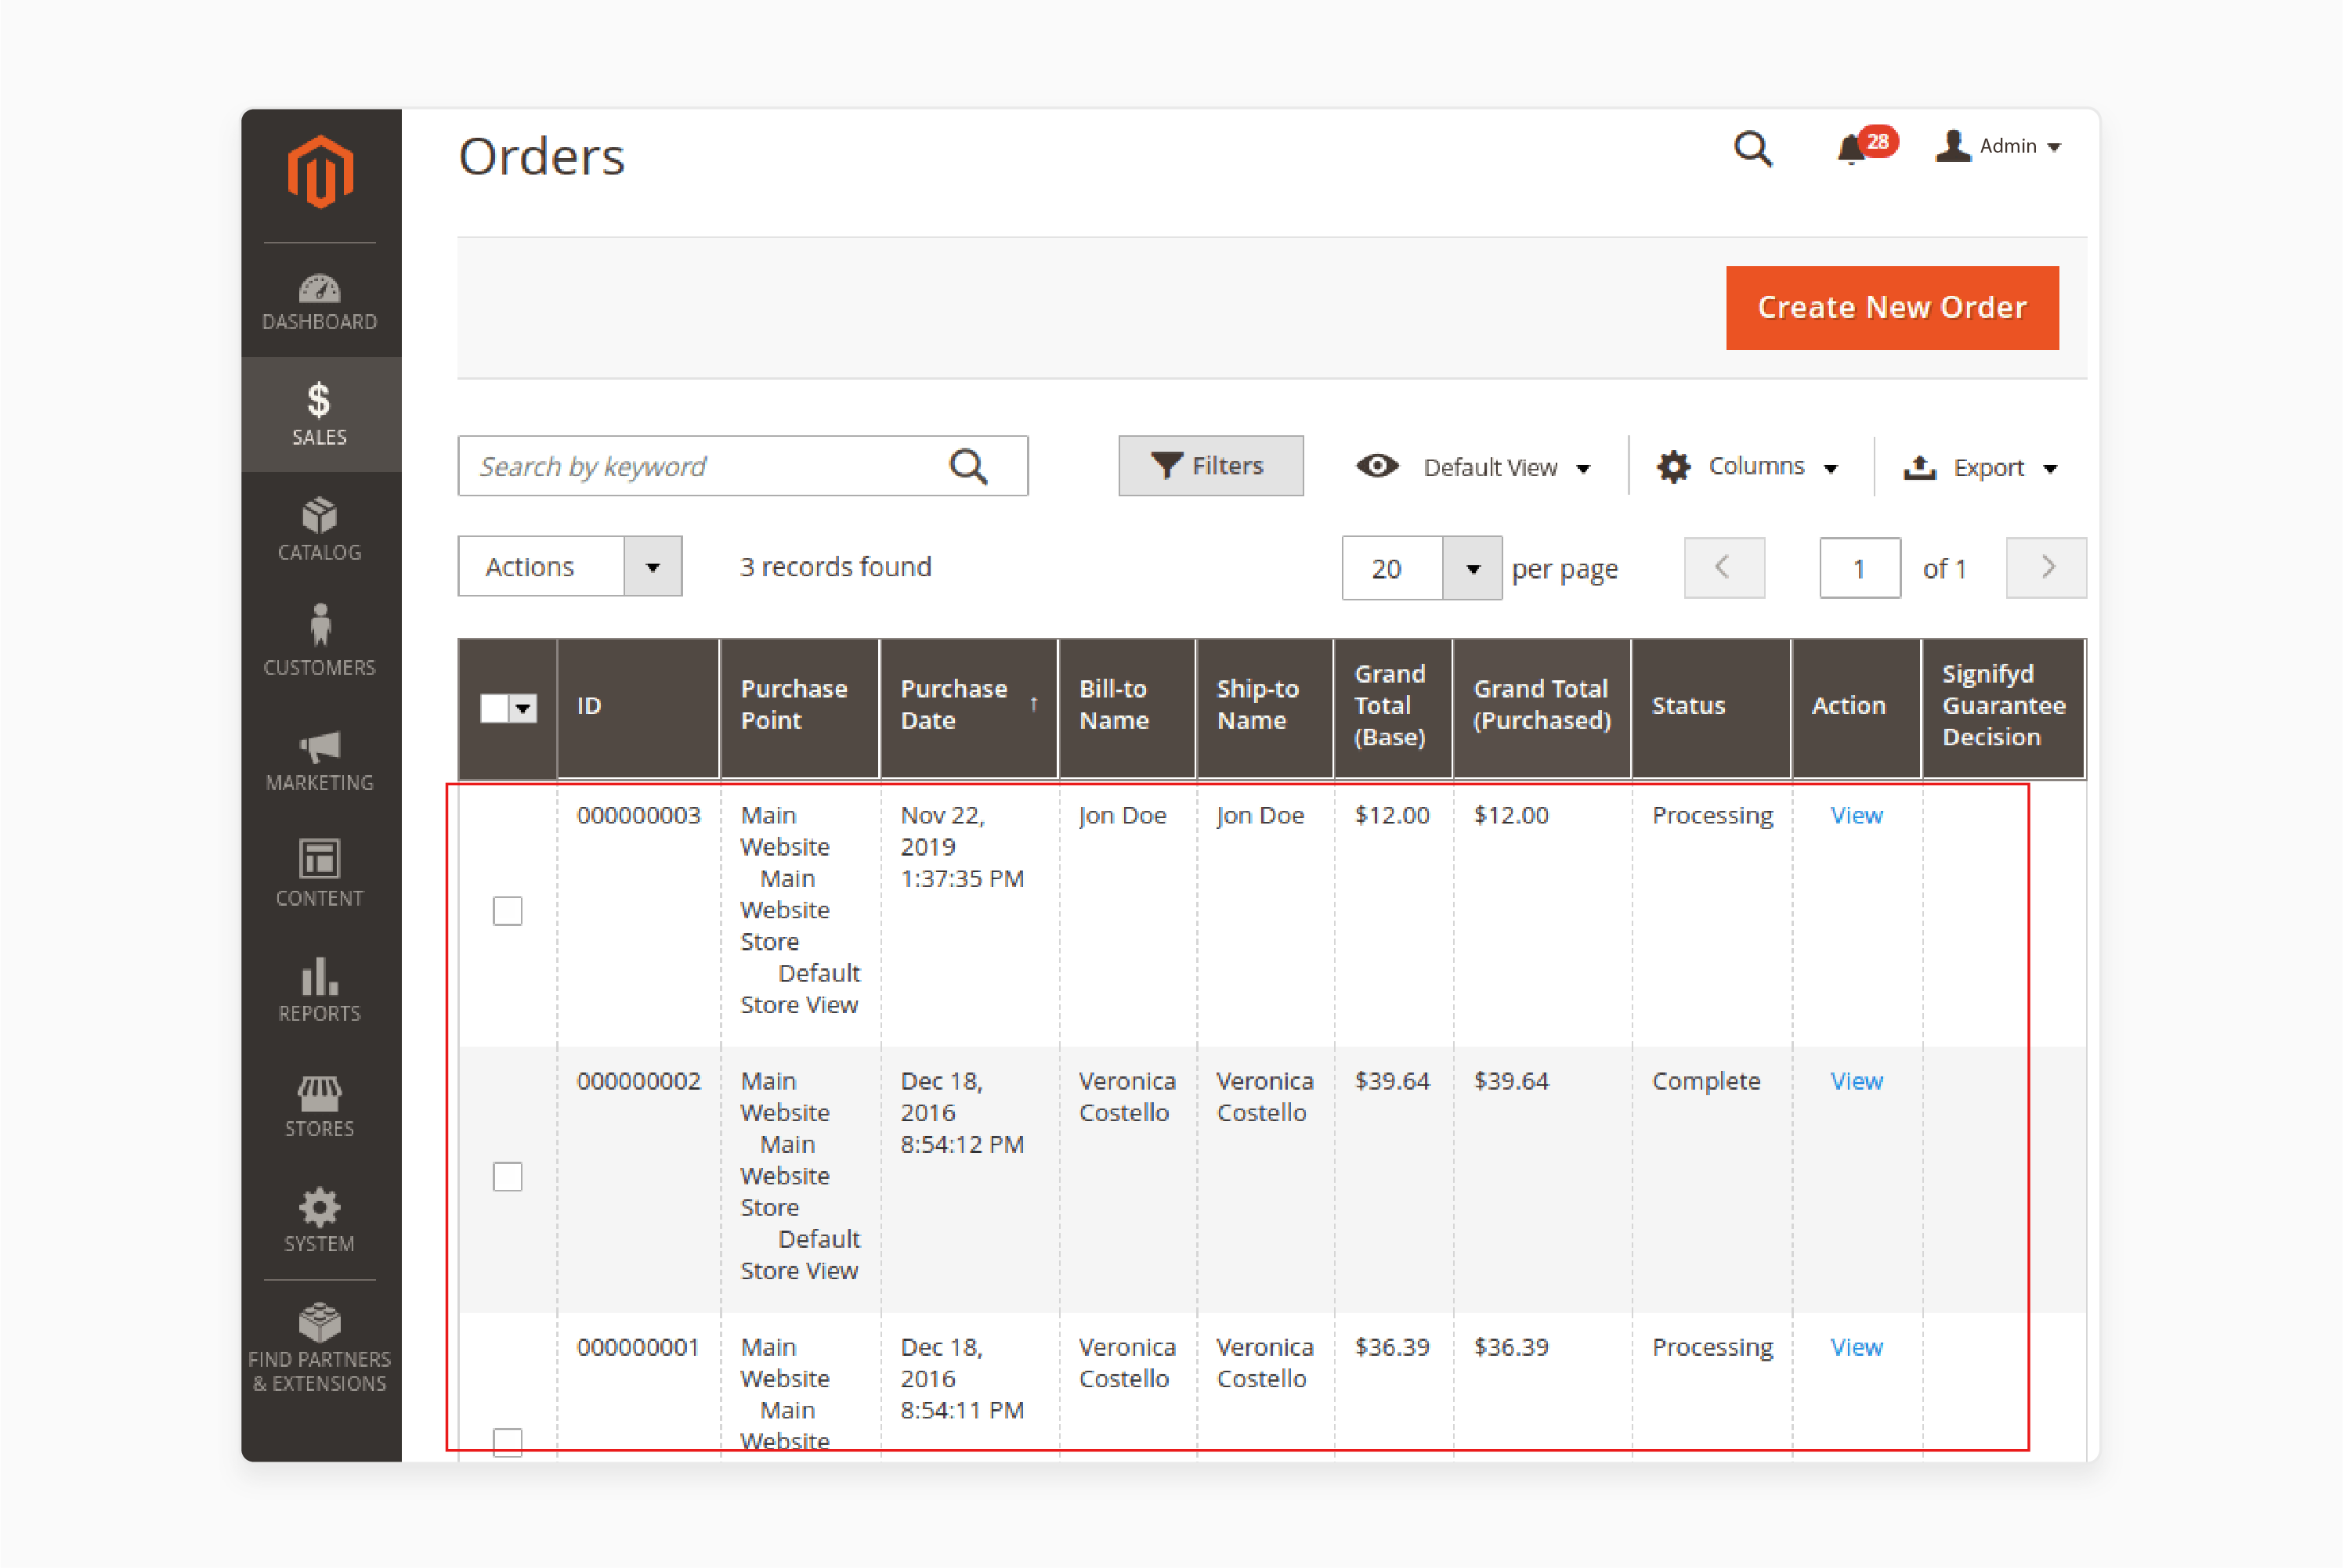Open the System sidebar section
This screenshot has height=1568, width=2343.
(x=320, y=1220)
